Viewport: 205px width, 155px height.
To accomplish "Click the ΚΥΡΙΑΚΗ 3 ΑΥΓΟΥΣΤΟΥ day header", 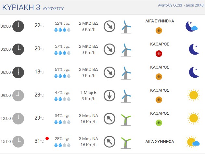I will (x=33, y=7).
